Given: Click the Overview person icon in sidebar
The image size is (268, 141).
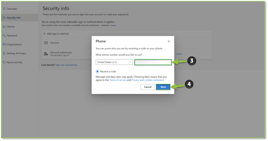Looking at the screenshot, I should (4, 9).
